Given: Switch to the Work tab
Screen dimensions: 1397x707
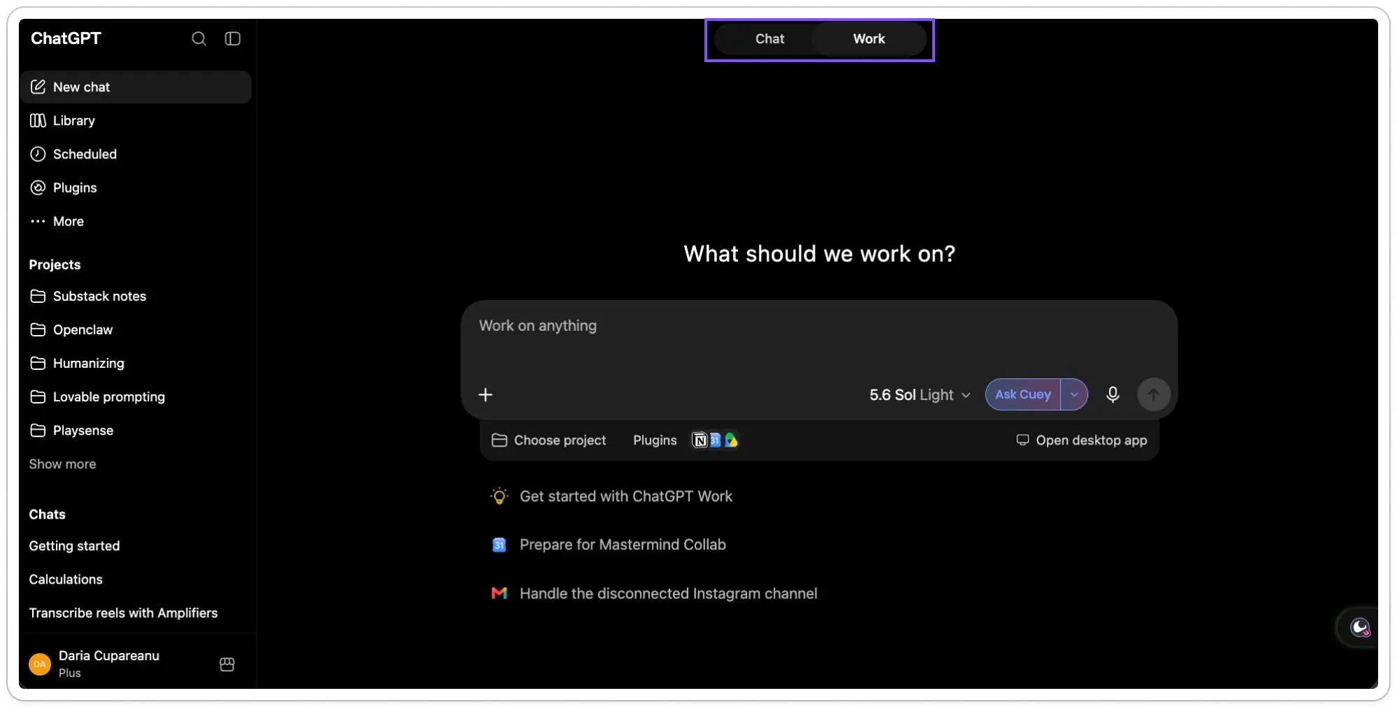Looking at the screenshot, I should click(869, 39).
